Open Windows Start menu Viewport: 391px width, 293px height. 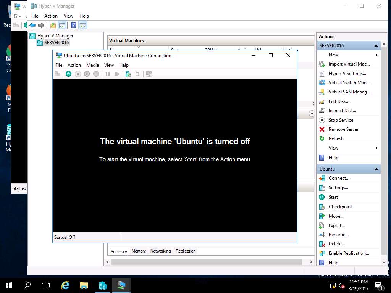(9, 285)
